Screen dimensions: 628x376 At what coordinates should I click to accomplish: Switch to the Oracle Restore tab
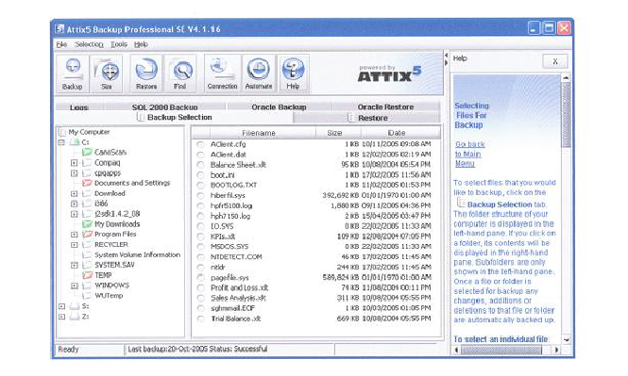coord(385,107)
